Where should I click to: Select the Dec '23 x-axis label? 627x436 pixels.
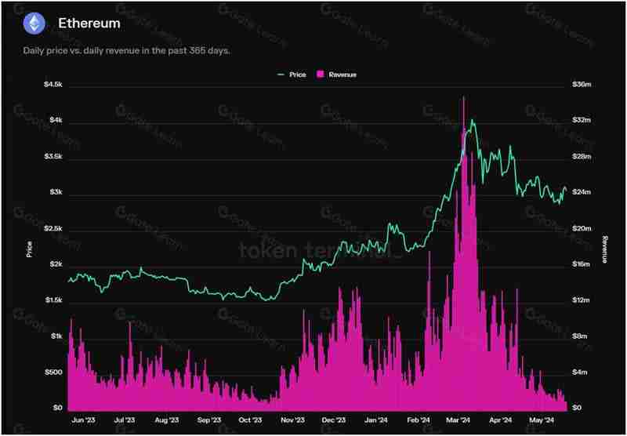click(x=334, y=420)
